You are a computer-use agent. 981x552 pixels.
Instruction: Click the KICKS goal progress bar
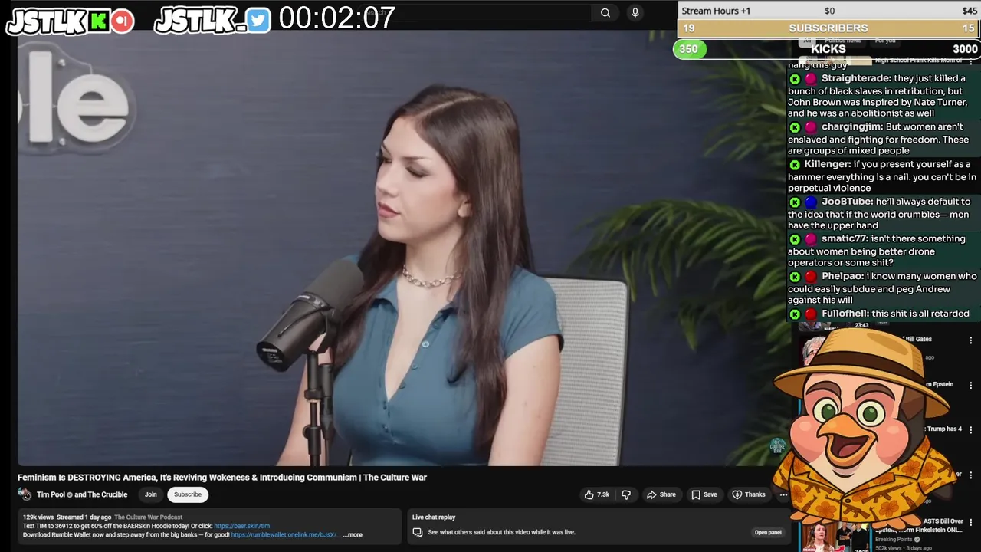[x=827, y=48]
